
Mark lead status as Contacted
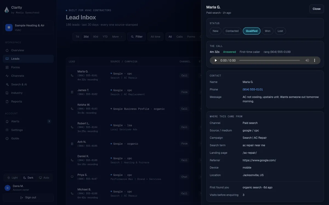[232, 31]
